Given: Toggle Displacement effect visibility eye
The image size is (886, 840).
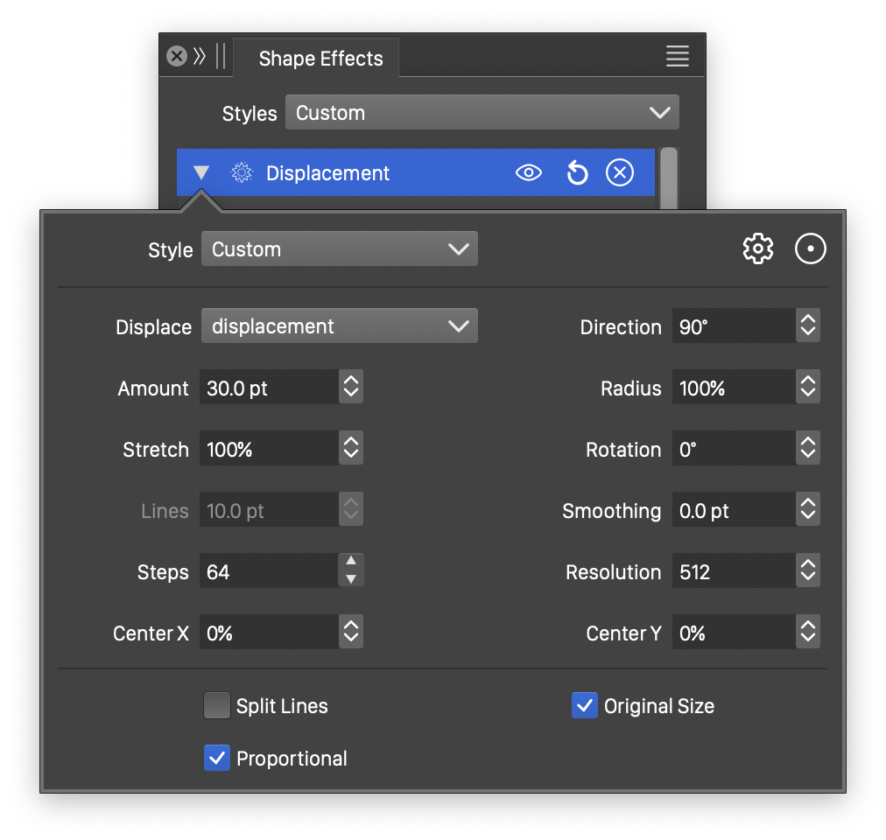Looking at the screenshot, I should click(529, 173).
